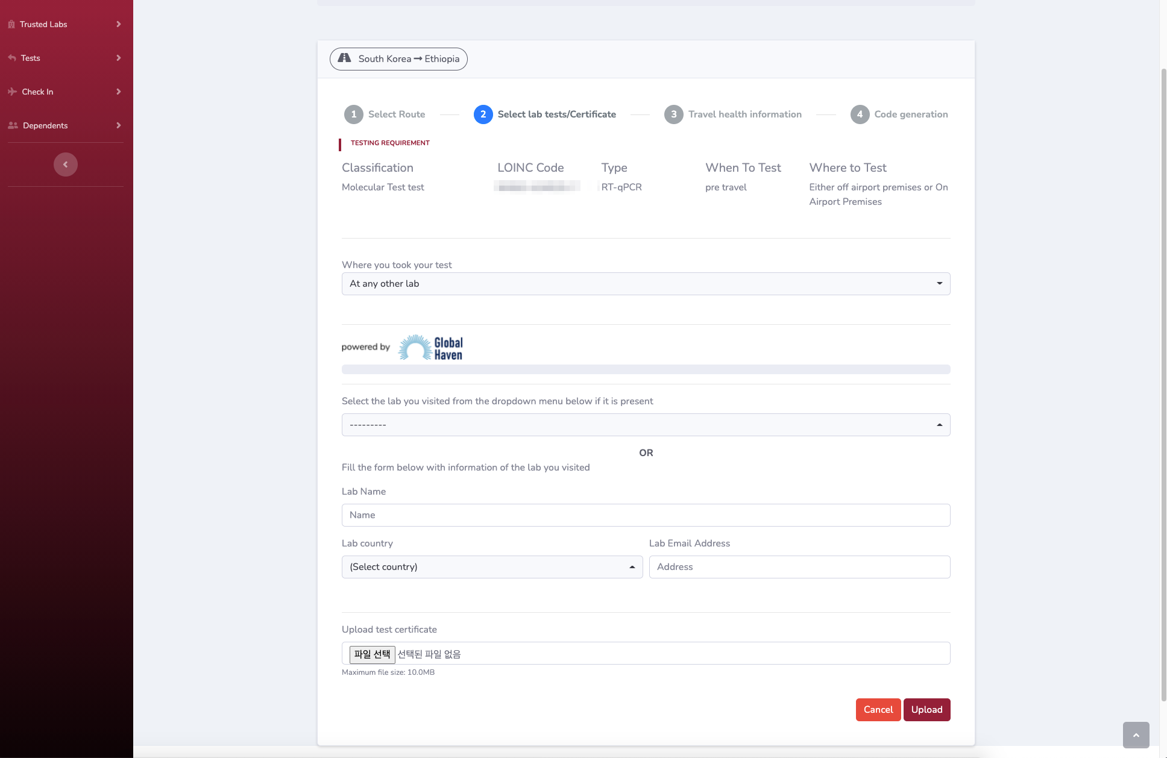Expand the Trusted Labs menu chevron

[x=118, y=24]
